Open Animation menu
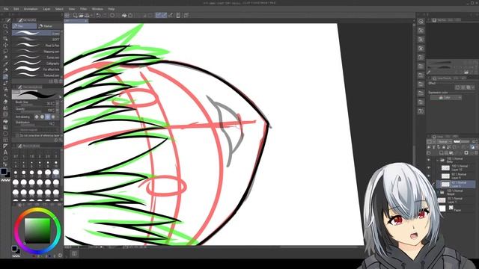 [x=31, y=9]
